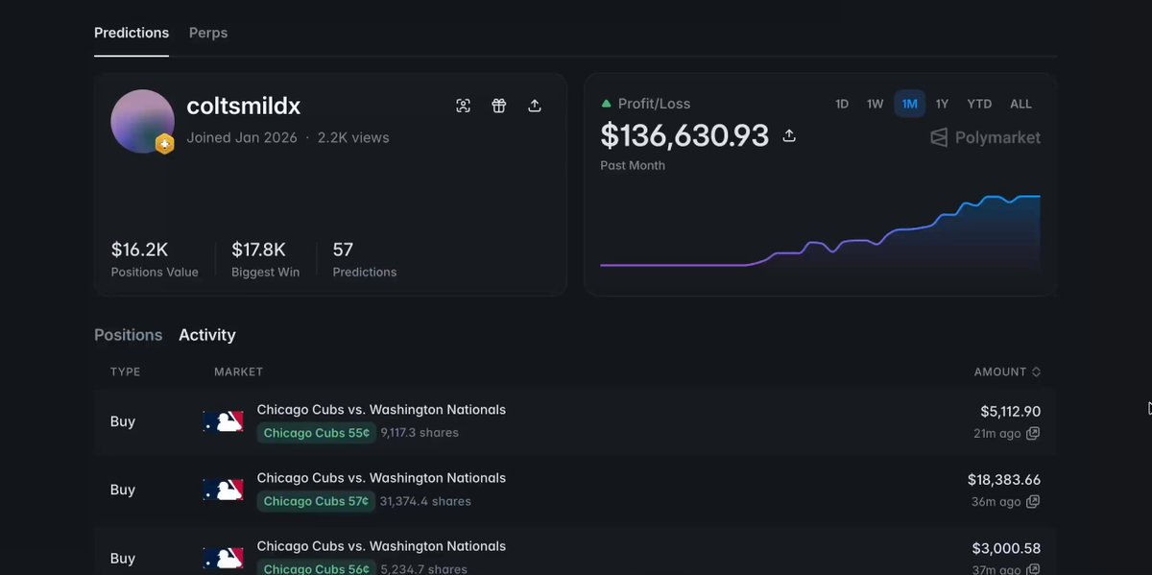Viewport: 1152px width, 575px height.
Task: Sort by the AMOUNT column arrows
Action: (x=1036, y=371)
